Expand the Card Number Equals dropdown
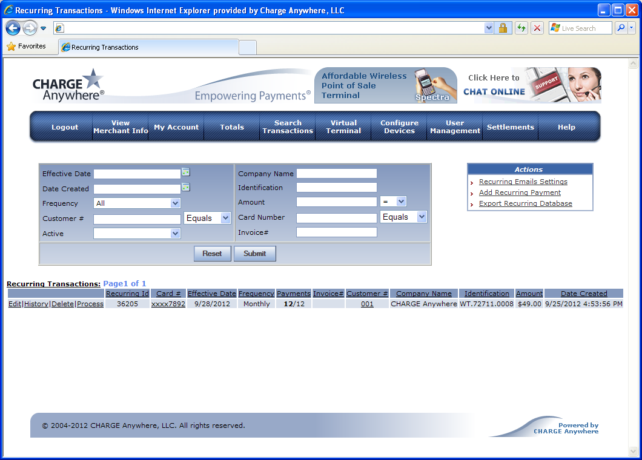Viewport: 642px width, 460px height. (x=422, y=217)
